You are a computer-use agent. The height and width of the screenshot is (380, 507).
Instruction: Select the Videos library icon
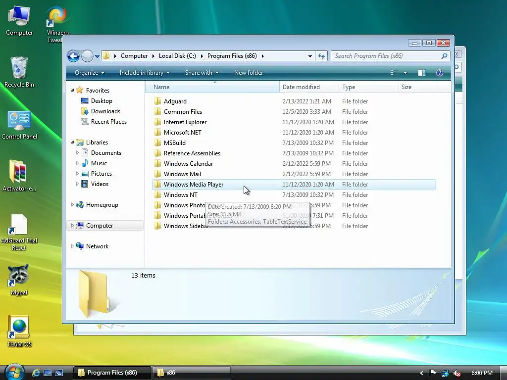coord(85,184)
